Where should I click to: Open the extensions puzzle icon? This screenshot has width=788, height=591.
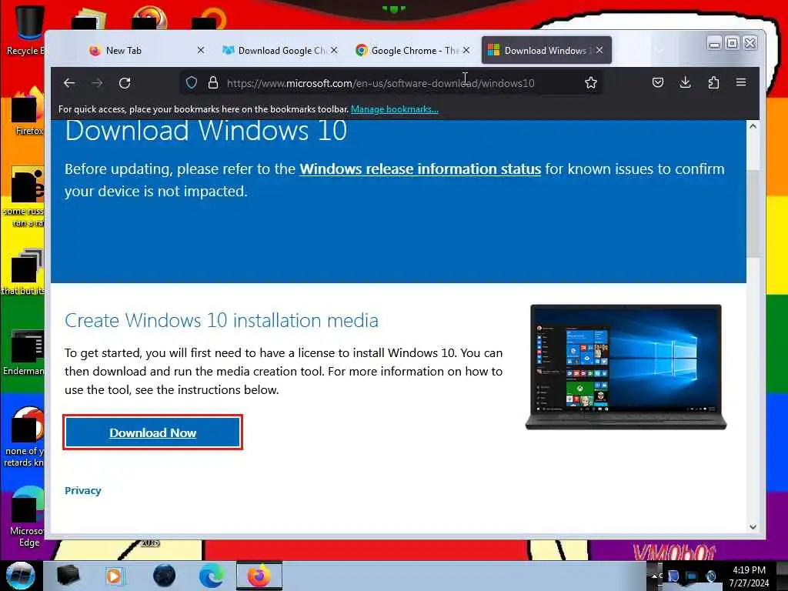coord(713,82)
